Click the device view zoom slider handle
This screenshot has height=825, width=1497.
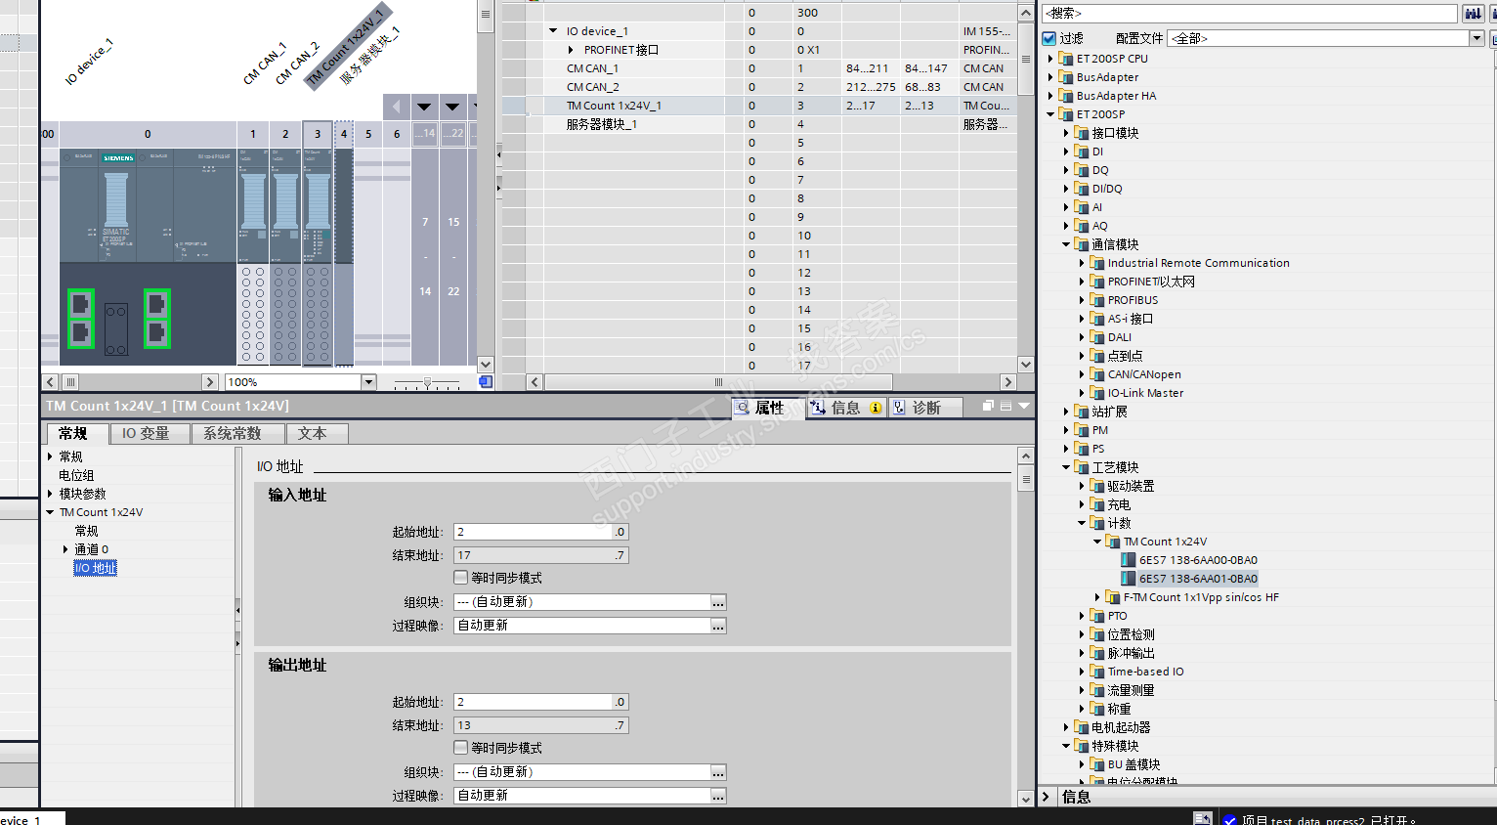pyautogui.click(x=427, y=382)
